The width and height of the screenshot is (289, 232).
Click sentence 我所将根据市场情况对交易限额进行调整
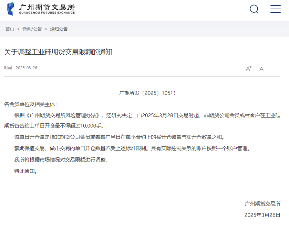tap(61, 160)
